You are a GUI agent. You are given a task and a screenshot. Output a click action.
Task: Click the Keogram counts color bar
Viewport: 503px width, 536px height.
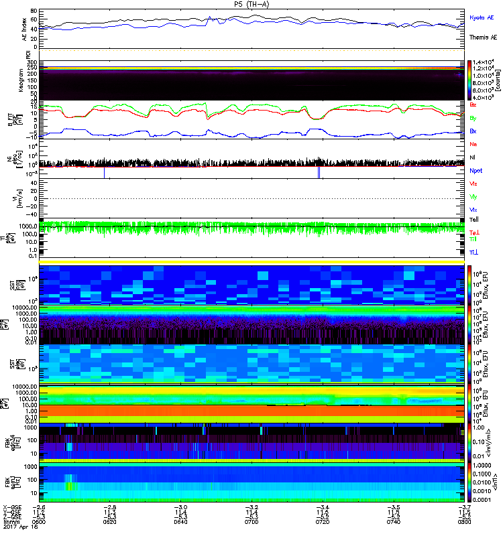click(x=469, y=80)
